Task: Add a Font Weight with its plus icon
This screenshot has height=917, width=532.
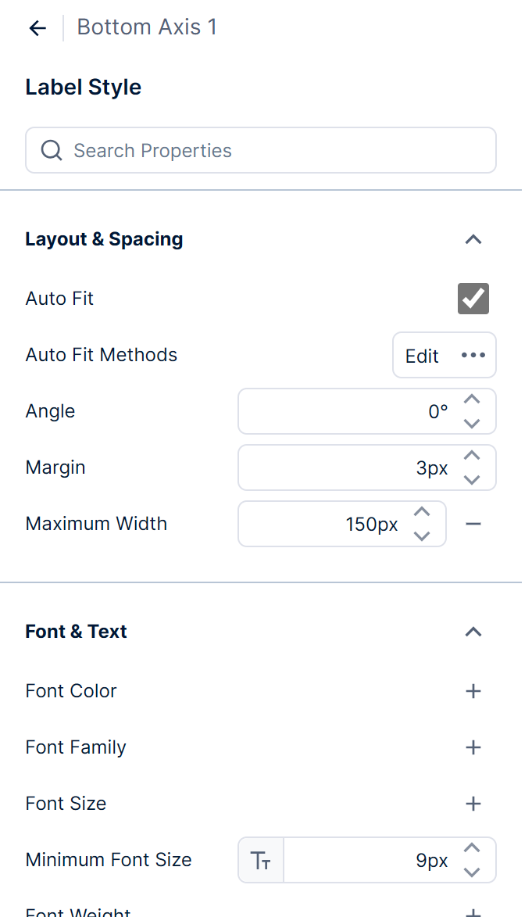Action: pyautogui.click(x=473, y=912)
